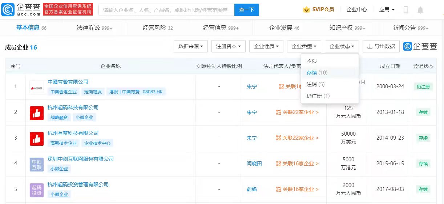This screenshot has height=204, width=444.
Task: Open SVIP会员 page
Action: pos(323,10)
